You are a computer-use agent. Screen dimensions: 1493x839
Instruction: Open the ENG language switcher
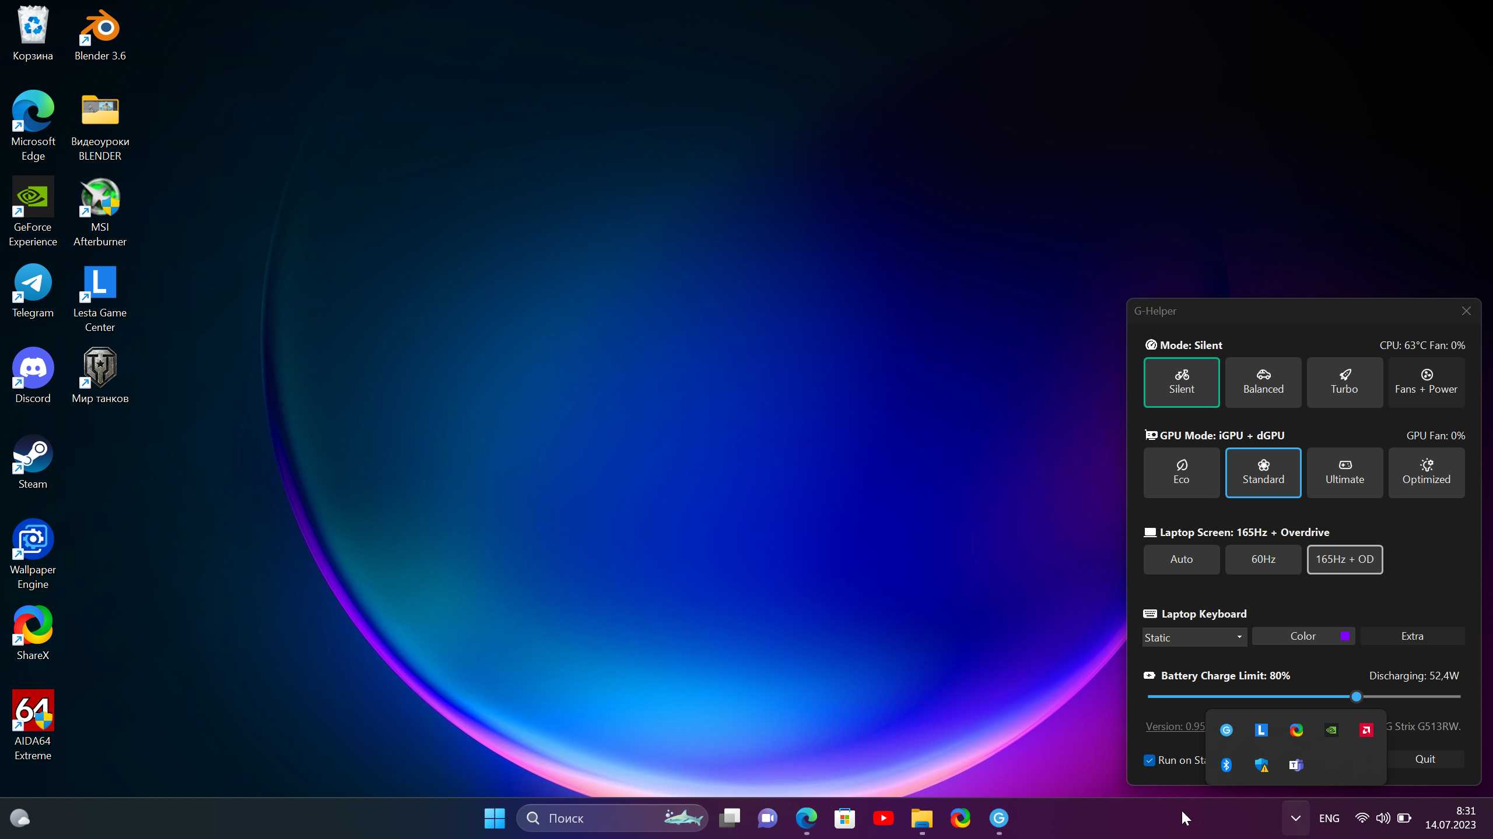click(1329, 818)
